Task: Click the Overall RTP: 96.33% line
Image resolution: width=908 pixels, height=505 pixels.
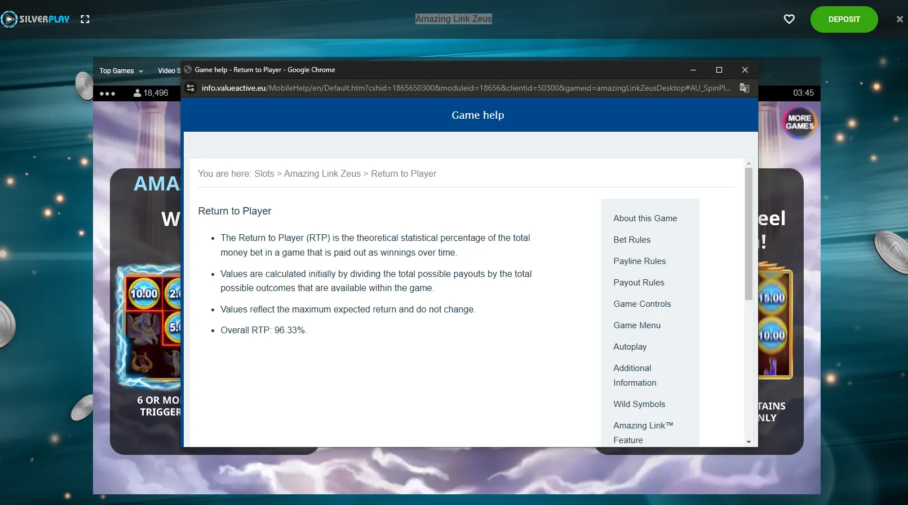Action: pyautogui.click(x=264, y=330)
